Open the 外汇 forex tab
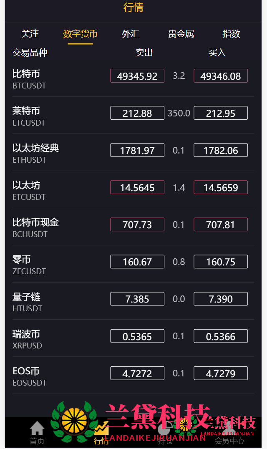Screen dimensions: 267x449 tap(131, 34)
